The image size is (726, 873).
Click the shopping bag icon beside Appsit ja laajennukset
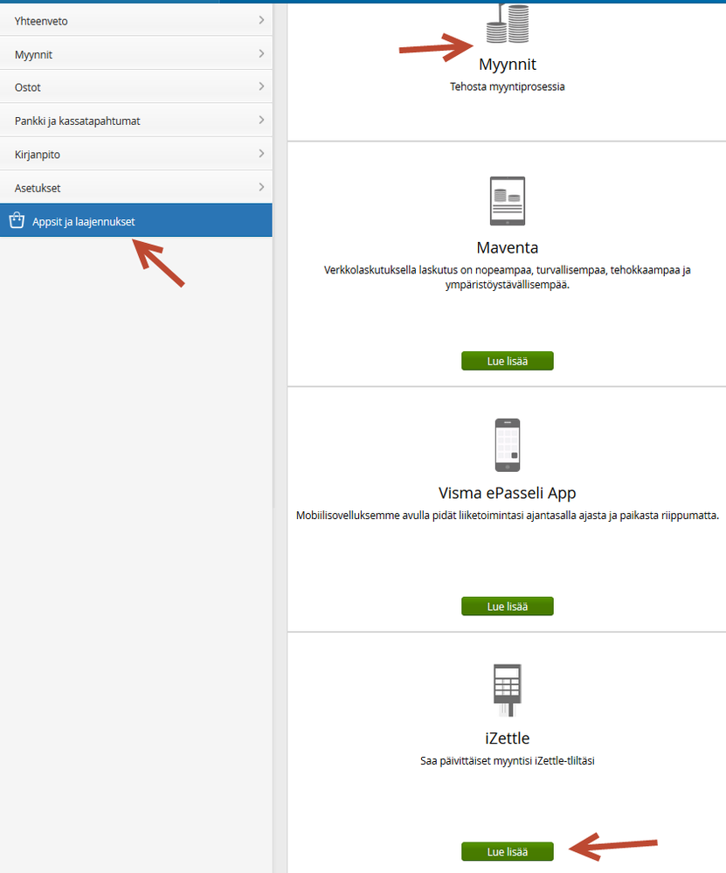(x=17, y=220)
